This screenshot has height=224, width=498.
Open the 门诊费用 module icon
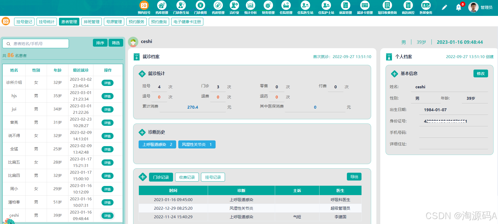200,5
